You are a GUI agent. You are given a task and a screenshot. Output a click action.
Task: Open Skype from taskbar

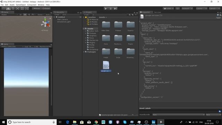125,122
